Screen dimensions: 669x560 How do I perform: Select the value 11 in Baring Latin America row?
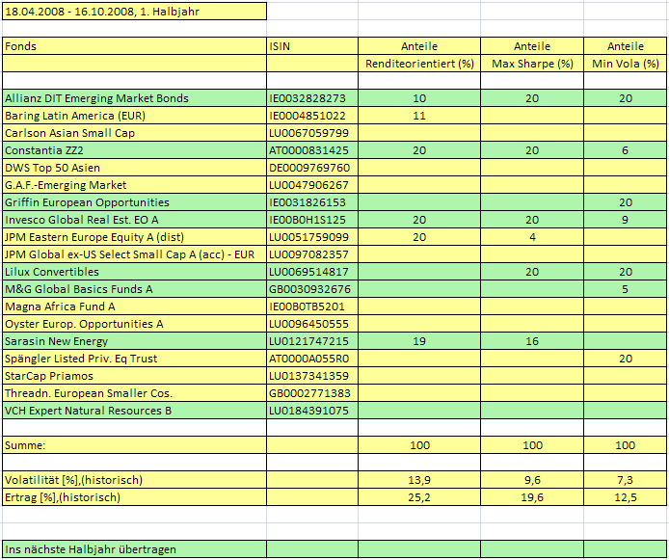(419, 116)
